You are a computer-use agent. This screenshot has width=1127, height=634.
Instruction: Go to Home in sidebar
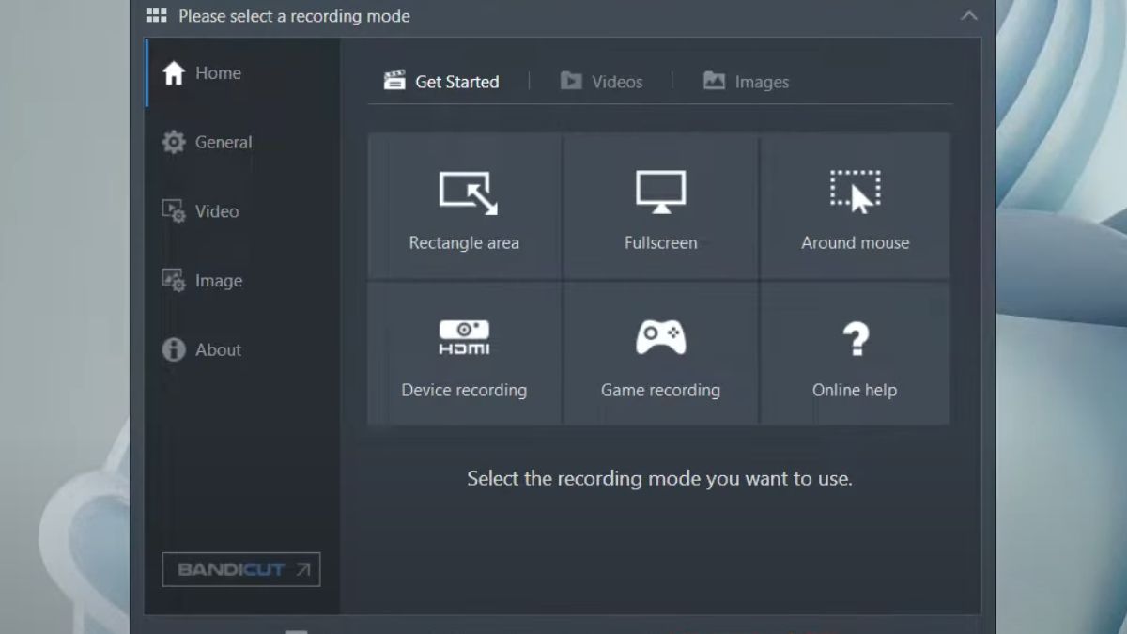242,73
